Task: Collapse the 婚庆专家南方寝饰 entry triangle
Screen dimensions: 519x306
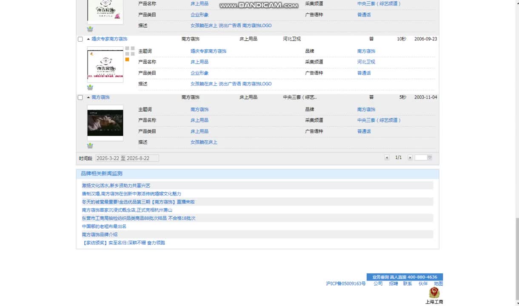Action: pos(88,39)
